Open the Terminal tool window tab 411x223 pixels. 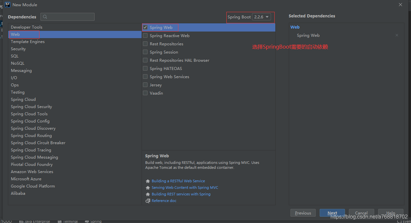click(x=68, y=221)
